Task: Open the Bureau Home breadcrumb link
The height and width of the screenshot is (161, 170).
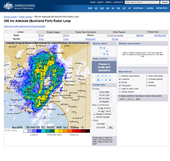Action: [x=10, y=17]
